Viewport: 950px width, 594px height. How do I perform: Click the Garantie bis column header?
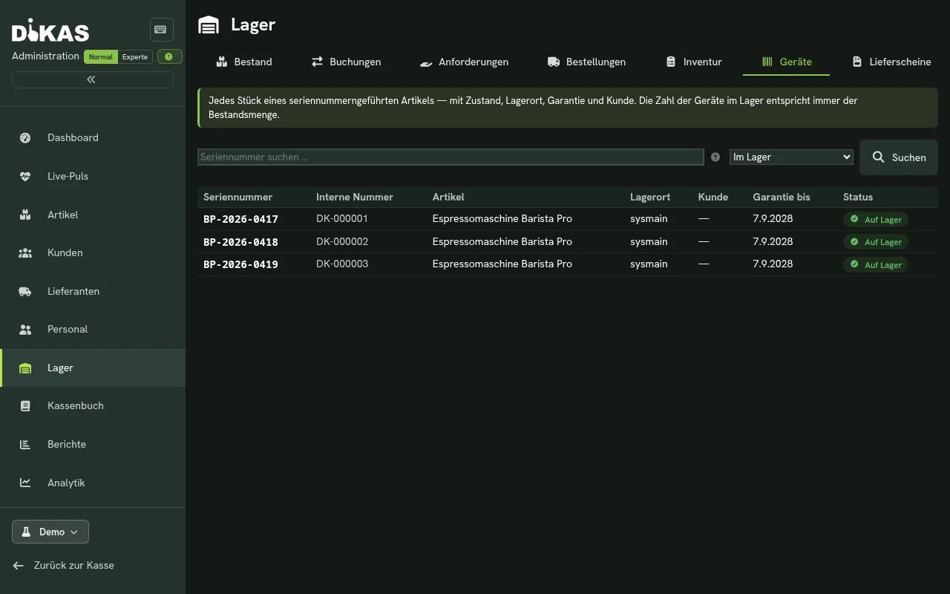(x=782, y=197)
